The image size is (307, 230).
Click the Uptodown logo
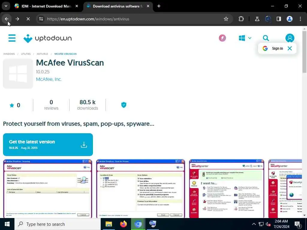click(48, 38)
